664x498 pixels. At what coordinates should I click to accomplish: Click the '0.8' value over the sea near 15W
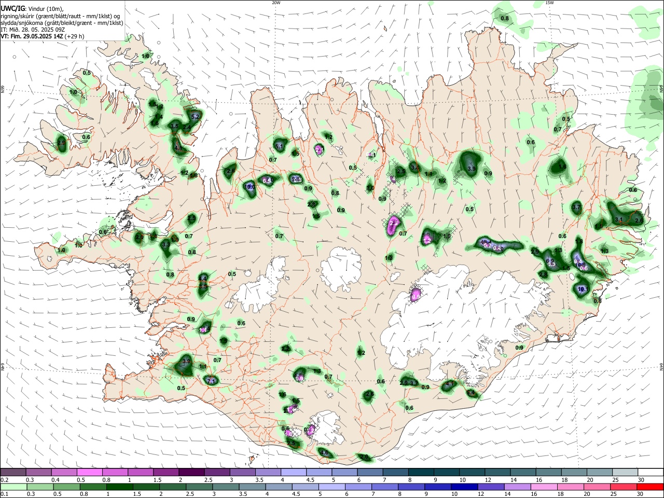point(505,19)
